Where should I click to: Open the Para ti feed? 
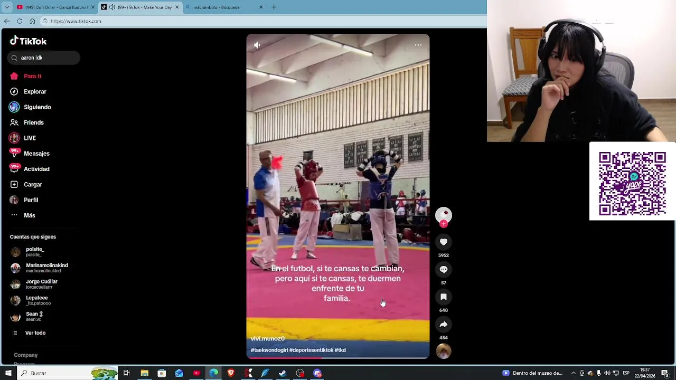pos(25,76)
